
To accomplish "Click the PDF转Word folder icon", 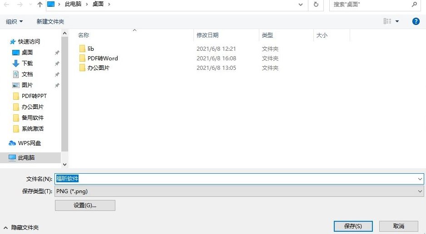I will pyautogui.click(x=82, y=58).
